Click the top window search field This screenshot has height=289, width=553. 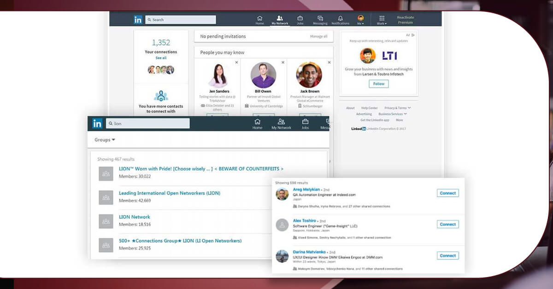(181, 20)
